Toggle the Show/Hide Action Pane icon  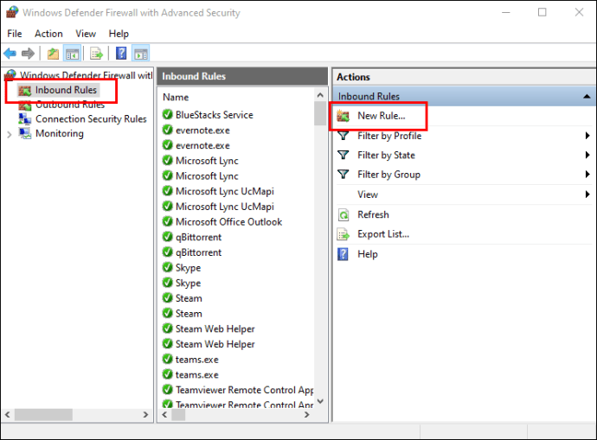(141, 54)
